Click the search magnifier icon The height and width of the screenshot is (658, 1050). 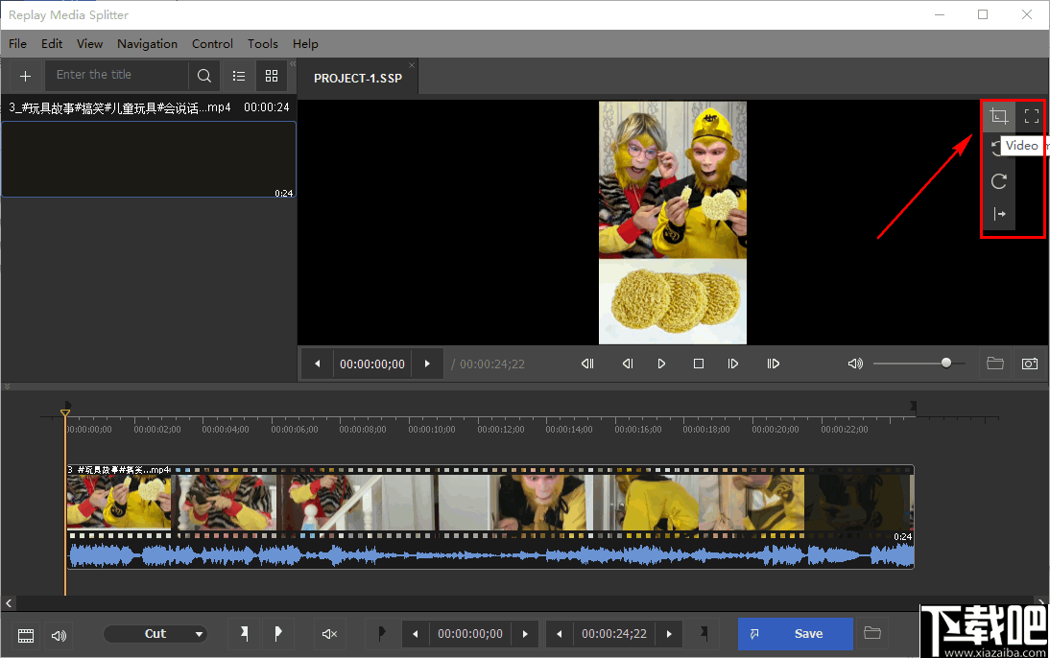204,76
